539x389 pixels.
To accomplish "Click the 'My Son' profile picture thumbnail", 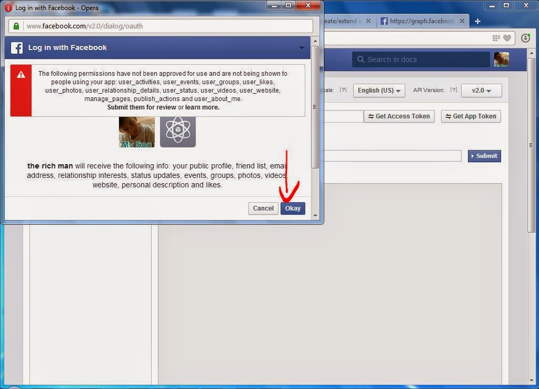I will tap(137, 132).
